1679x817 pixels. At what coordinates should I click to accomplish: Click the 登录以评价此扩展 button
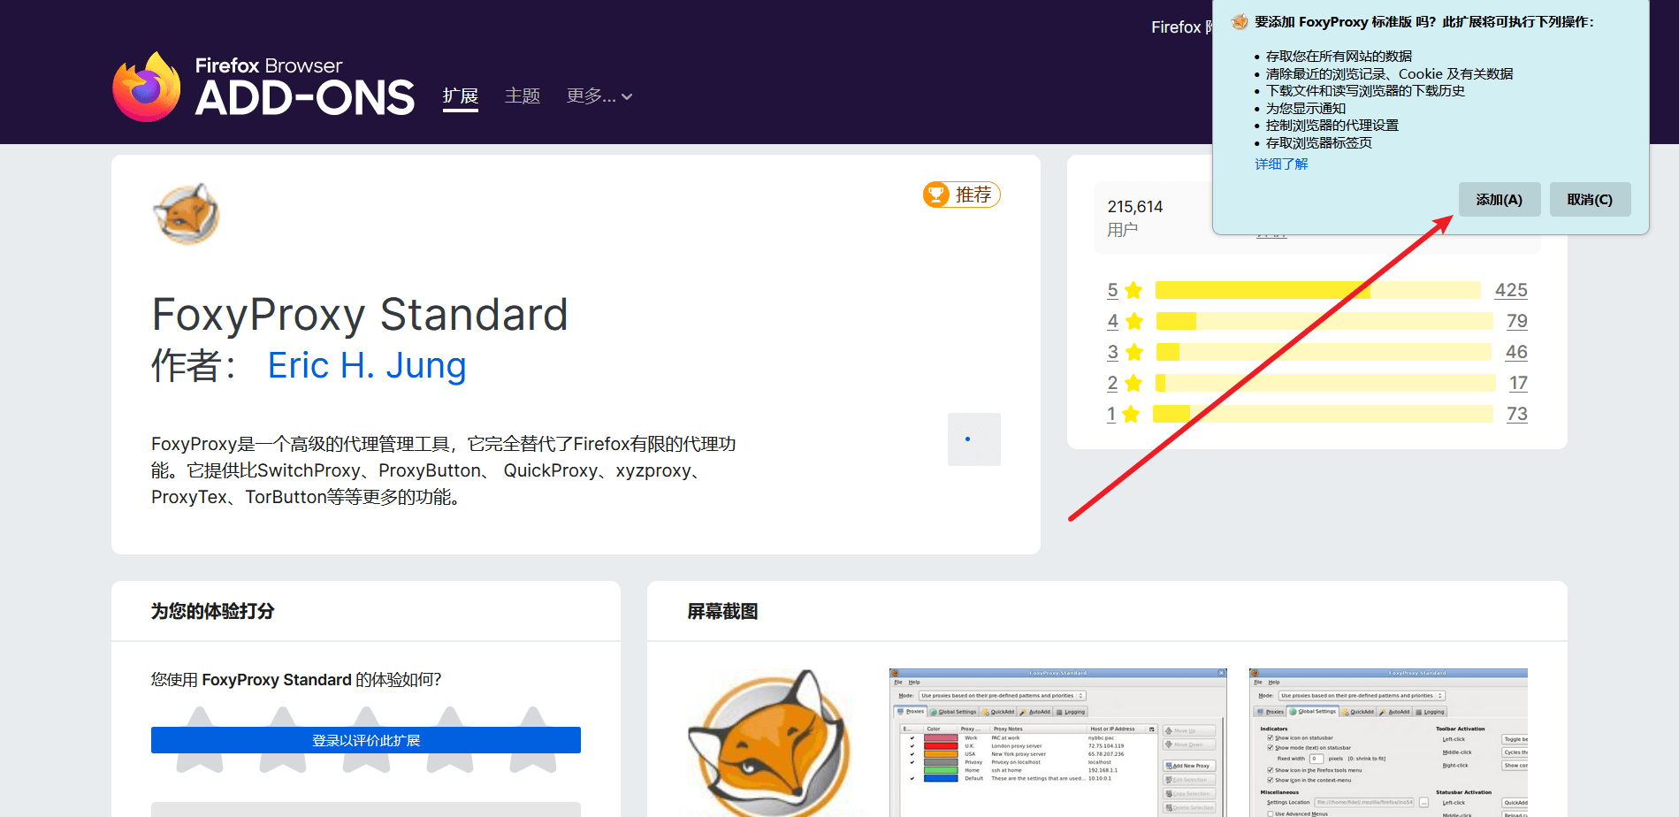(x=366, y=740)
